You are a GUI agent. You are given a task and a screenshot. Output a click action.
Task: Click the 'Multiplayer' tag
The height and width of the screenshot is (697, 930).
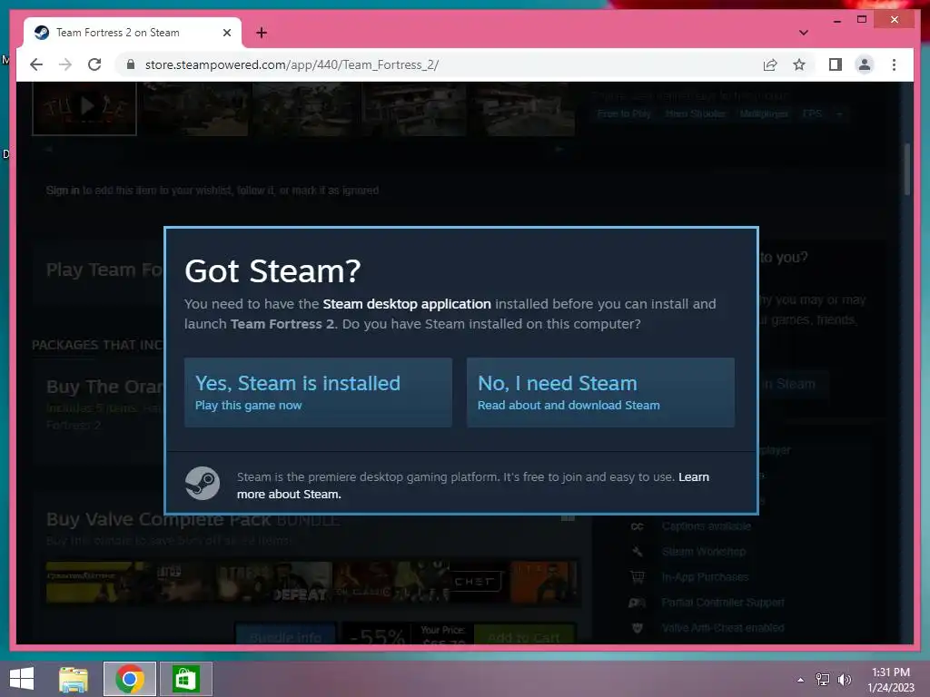[764, 113]
